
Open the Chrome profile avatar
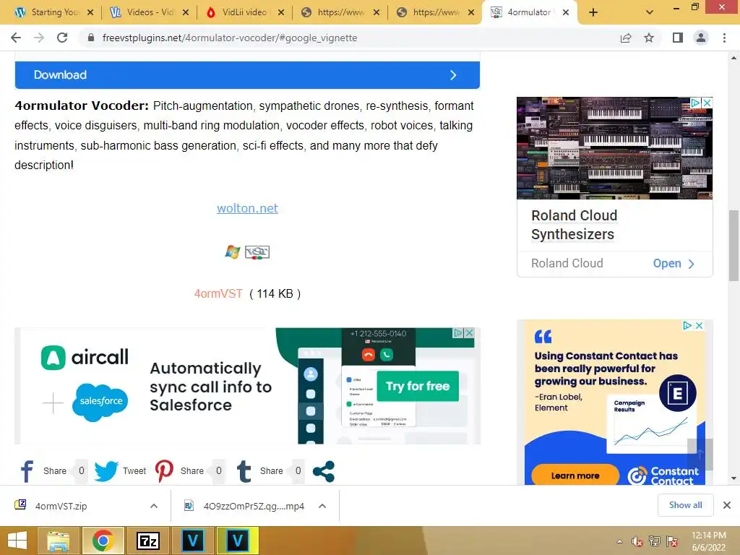[701, 38]
